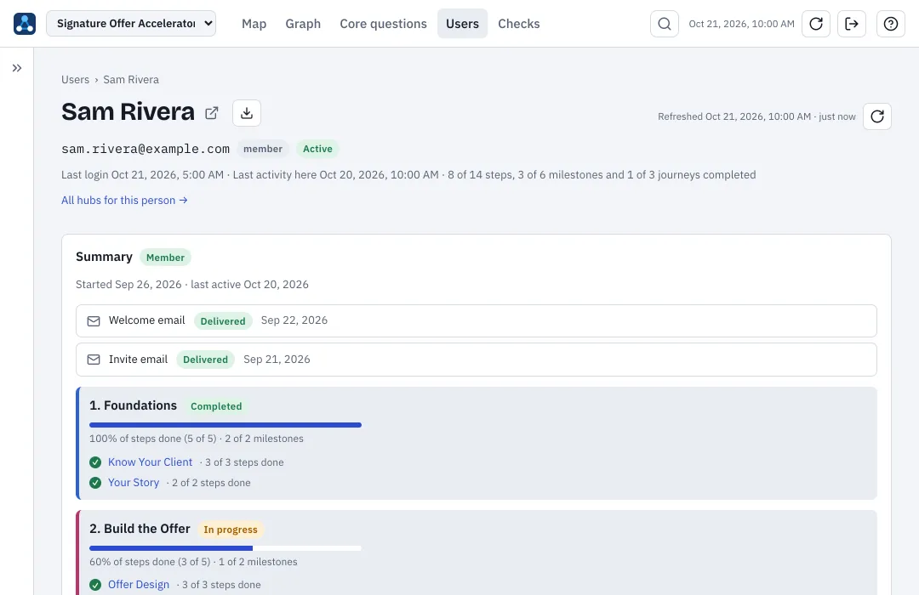The height and width of the screenshot is (595, 919).
Task: Click the Summary Member badge
Action: pos(165,257)
